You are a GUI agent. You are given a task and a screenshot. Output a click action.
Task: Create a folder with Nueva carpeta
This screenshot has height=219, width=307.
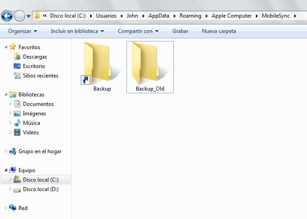tap(219, 31)
